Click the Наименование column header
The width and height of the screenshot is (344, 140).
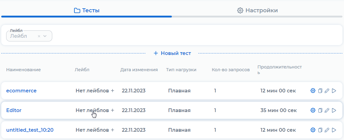coord(23,70)
